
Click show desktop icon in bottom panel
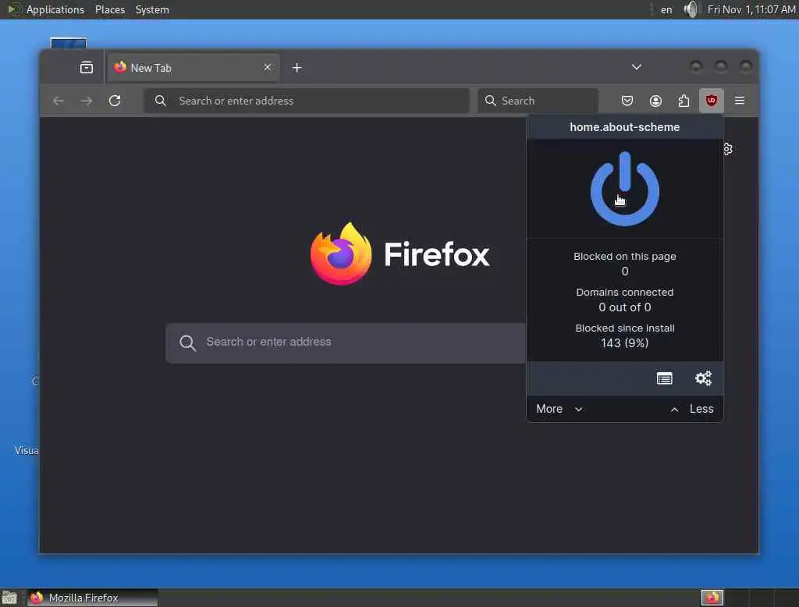(9, 598)
